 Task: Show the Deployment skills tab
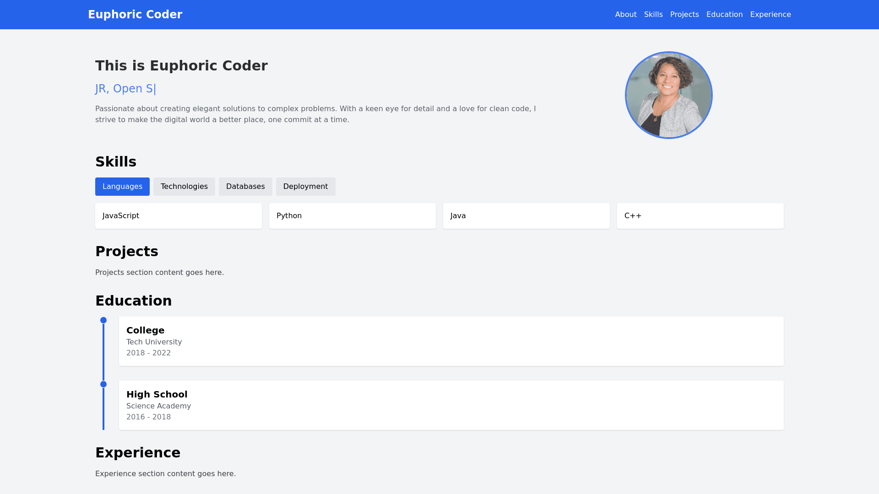(305, 187)
